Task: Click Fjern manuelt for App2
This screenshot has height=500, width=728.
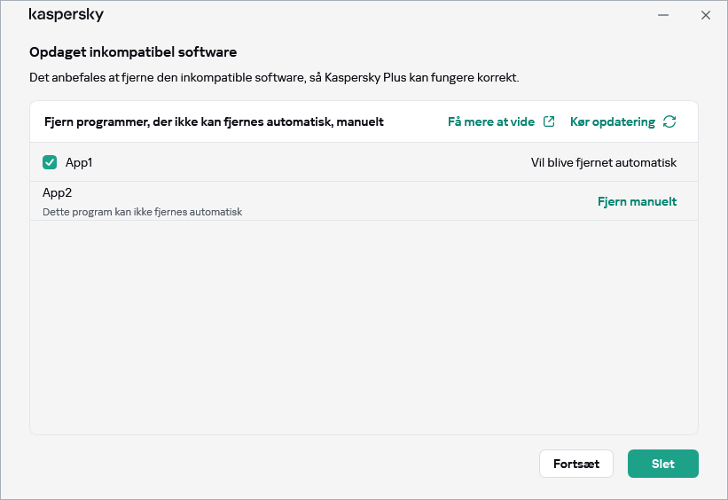Action: (x=637, y=201)
